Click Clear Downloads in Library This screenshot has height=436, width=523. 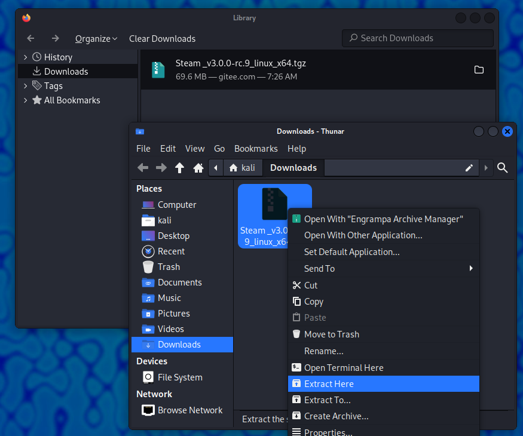click(x=162, y=39)
